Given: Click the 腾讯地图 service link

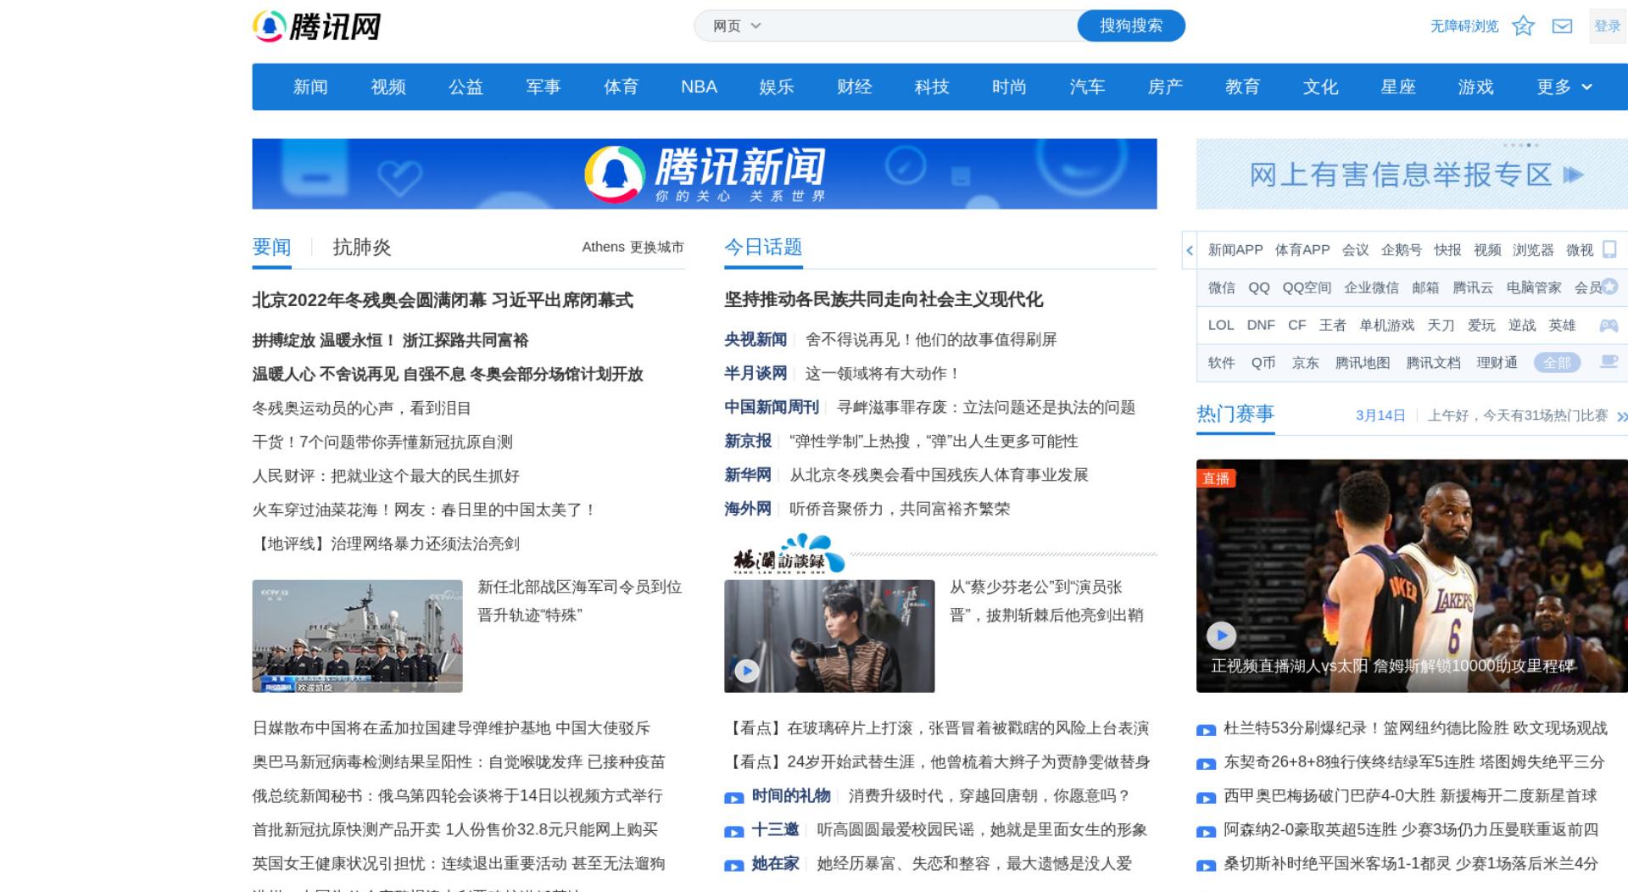Looking at the screenshot, I should pos(1363,363).
